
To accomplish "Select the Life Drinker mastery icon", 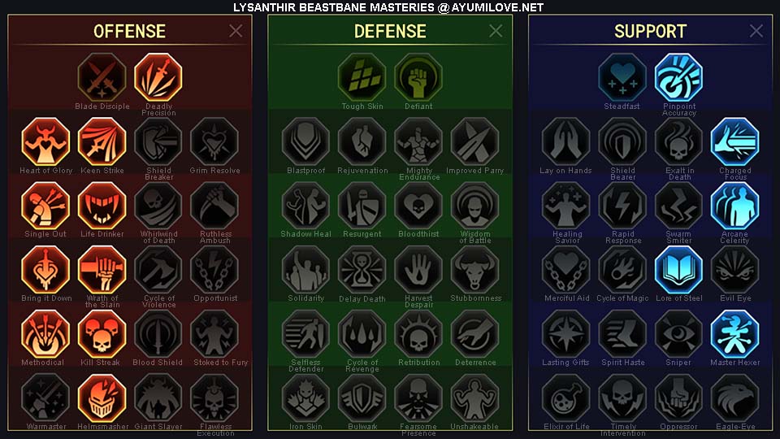I will (102, 206).
